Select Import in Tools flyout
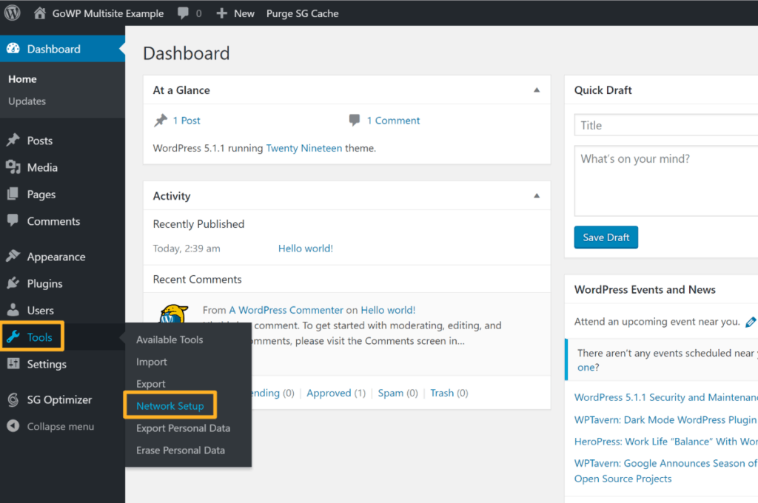 tap(151, 362)
